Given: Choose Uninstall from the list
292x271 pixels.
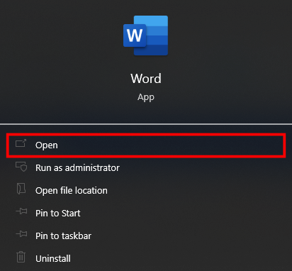Looking at the screenshot, I should click(53, 258).
